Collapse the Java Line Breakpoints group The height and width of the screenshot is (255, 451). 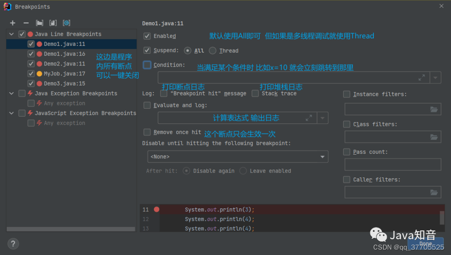(x=12, y=34)
